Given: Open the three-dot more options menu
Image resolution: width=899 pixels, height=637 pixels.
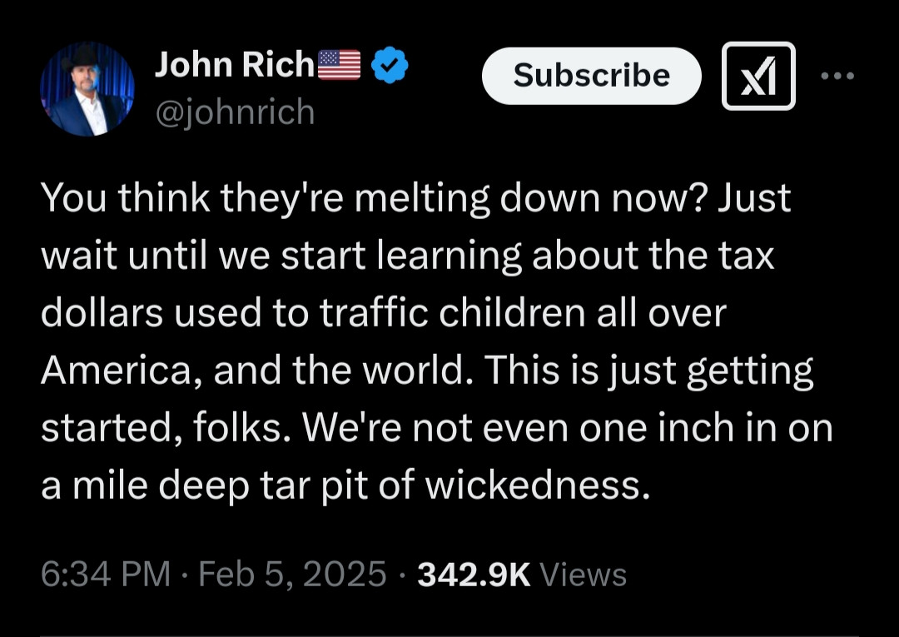Looking at the screenshot, I should click(x=837, y=75).
